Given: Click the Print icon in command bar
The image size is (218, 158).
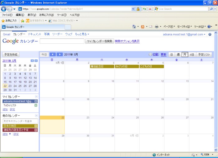Looking at the screenshot, I should tap(157, 26).
